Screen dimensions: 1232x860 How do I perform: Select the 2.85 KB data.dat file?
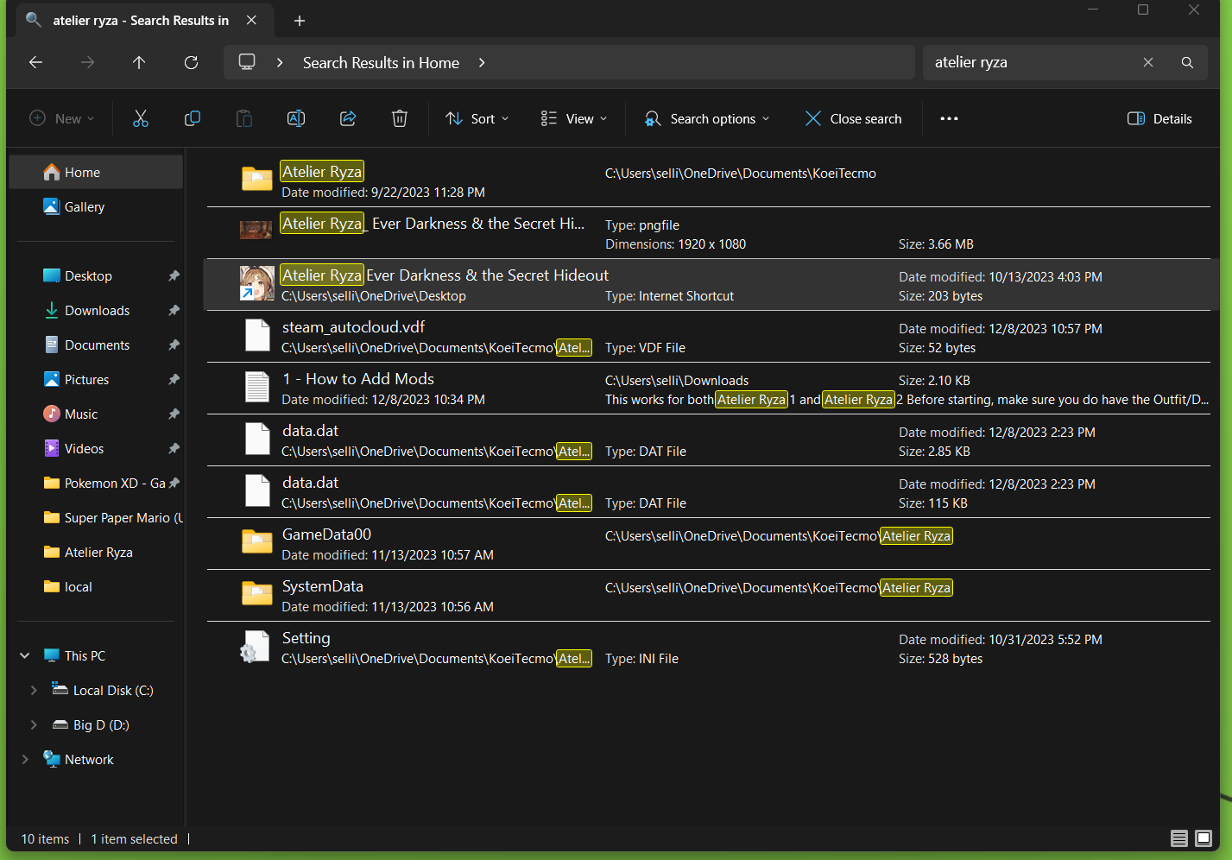(708, 440)
